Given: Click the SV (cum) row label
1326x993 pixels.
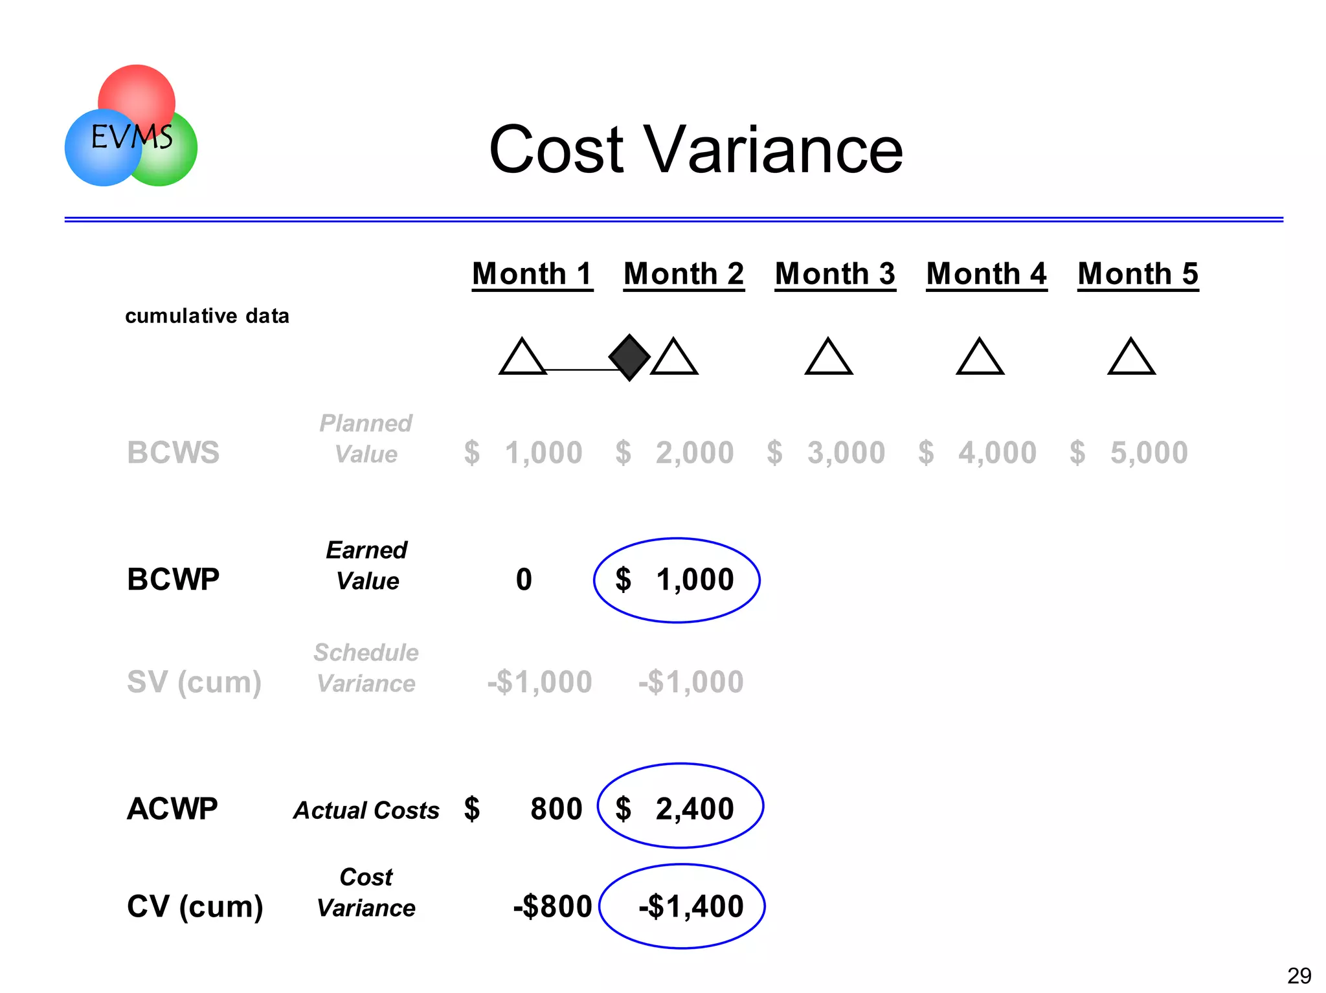Looking at the screenshot, I should (x=194, y=682).
